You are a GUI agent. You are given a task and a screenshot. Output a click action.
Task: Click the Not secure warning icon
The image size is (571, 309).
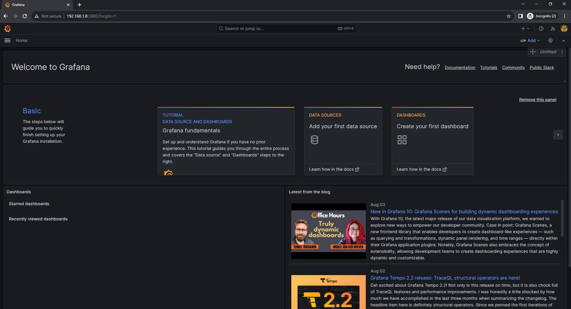click(x=37, y=16)
